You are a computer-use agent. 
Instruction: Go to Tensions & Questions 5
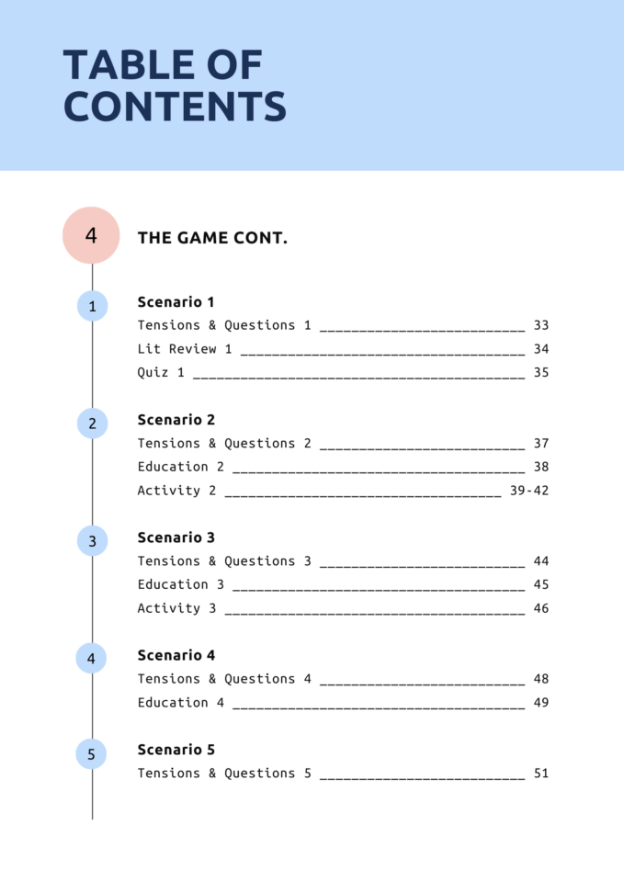pyautogui.click(x=343, y=774)
